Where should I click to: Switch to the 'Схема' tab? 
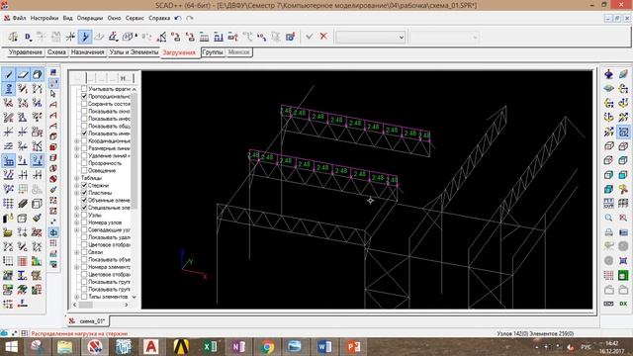point(56,52)
